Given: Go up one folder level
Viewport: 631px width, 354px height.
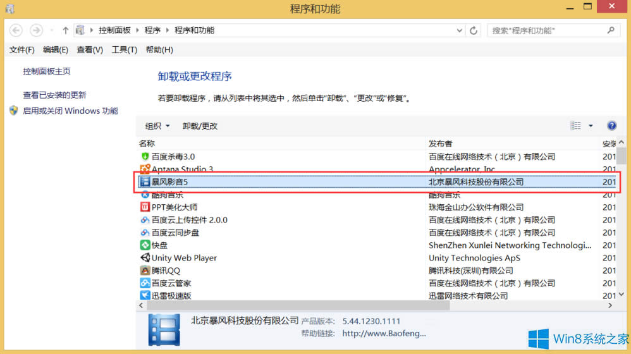Looking at the screenshot, I should [65, 30].
